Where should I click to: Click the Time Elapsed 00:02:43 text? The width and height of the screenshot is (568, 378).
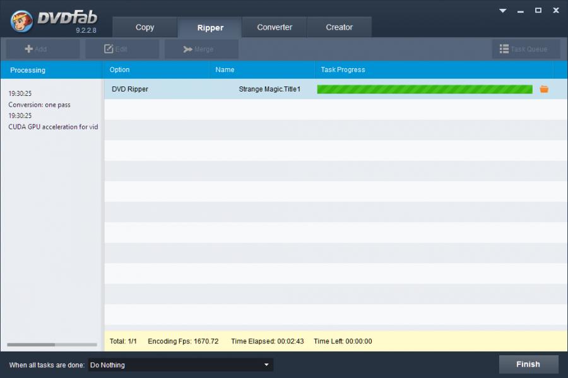(x=268, y=341)
